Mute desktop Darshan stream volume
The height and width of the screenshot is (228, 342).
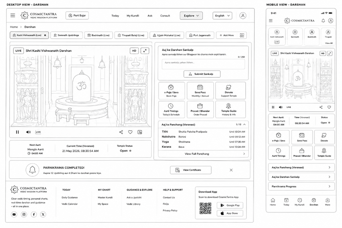coord(28,132)
